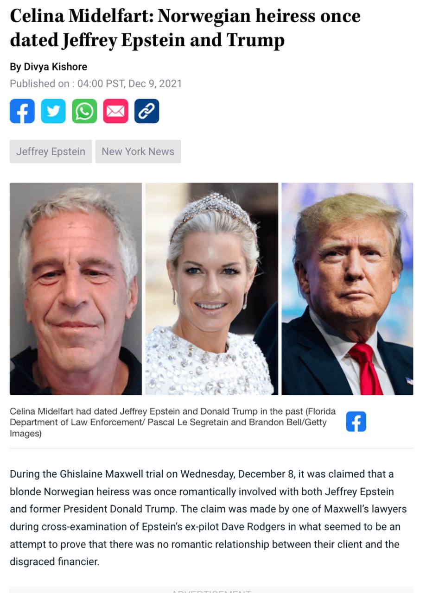Share article via Facebook icon below date

[22, 111]
